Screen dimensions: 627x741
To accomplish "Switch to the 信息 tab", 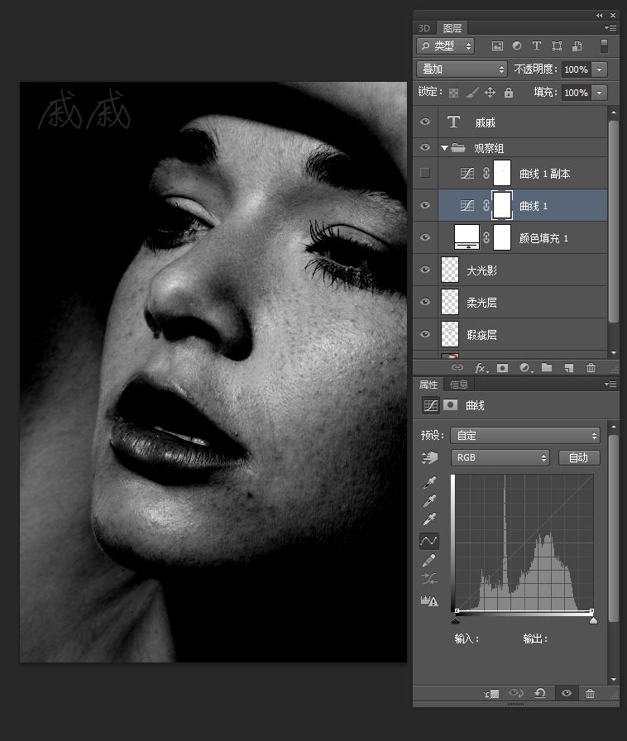I will pos(458,385).
